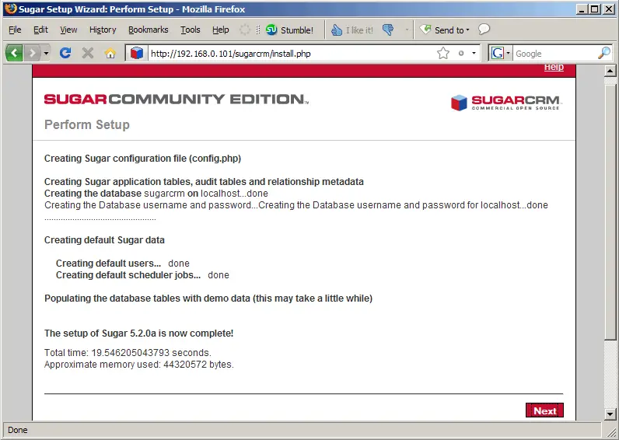The image size is (619, 440).
Task: Click 'The setup of Sugar 5.2.0a is now complete!'
Action: (x=138, y=333)
